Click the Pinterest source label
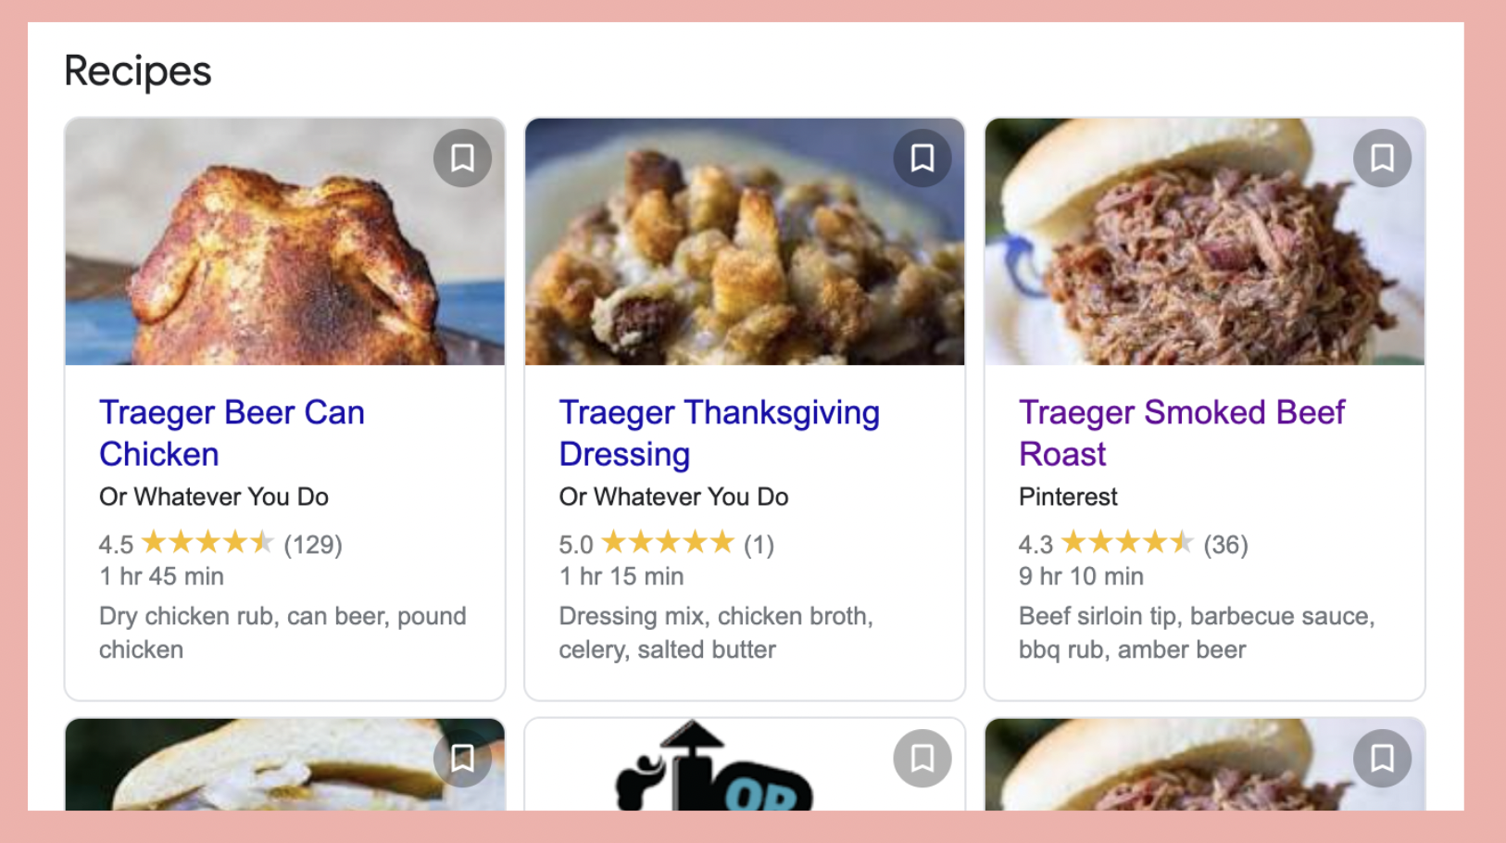Screen dimensions: 1506x843 pos(1068,497)
